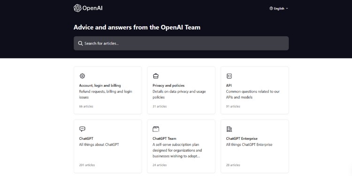
Task: Click the '28 articles' count text
Action: pyautogui.click(x=233, y=165)
